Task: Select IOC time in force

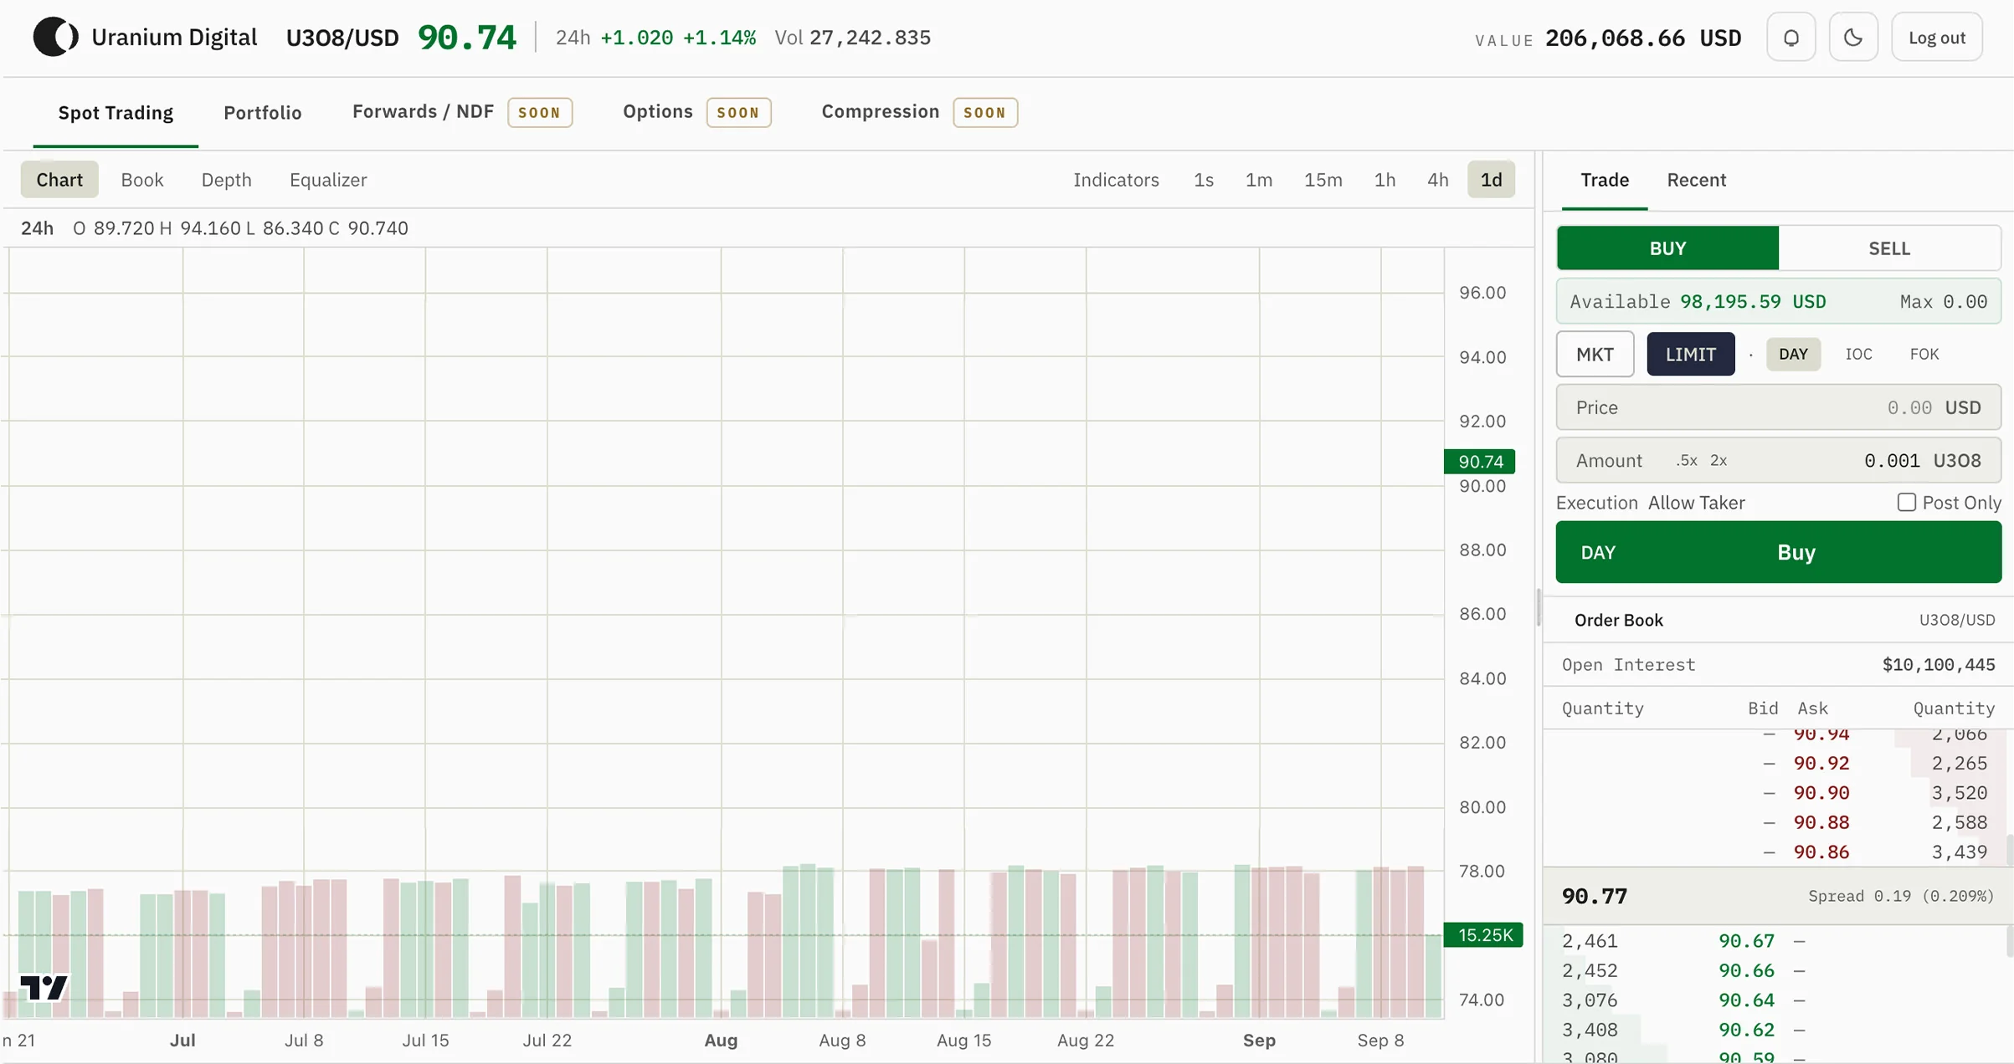Action: (1858, 354)
